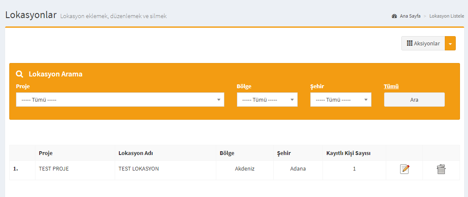Click the Lokasyon Listele breadcrumb
The height and width of the screenshot is (197, 468).
point(447,16)
